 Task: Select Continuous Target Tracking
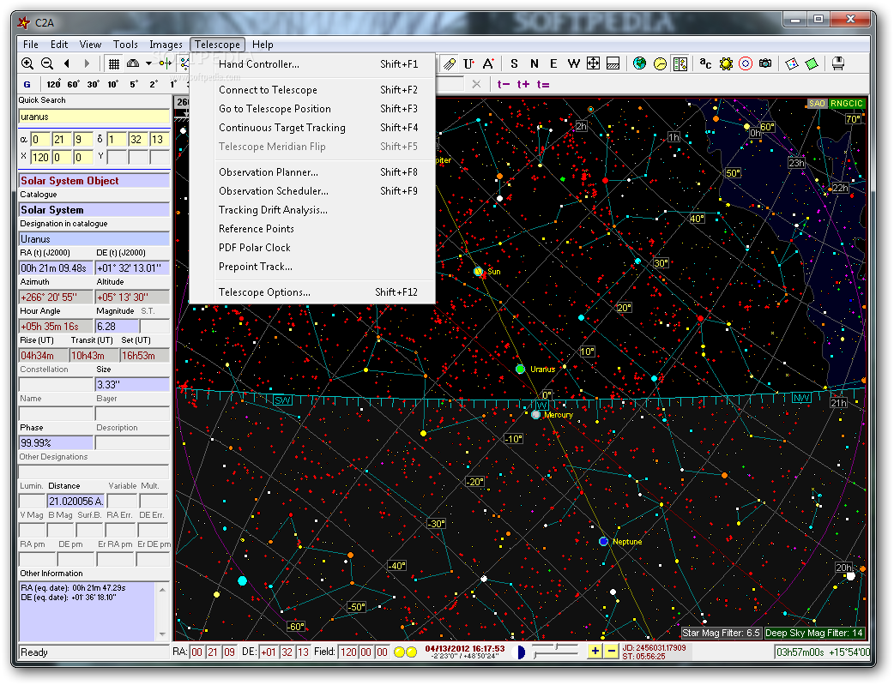312,128
